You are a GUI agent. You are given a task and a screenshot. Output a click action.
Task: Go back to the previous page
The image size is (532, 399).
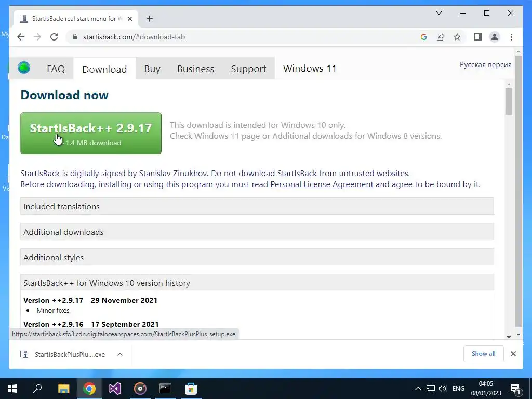21,37
